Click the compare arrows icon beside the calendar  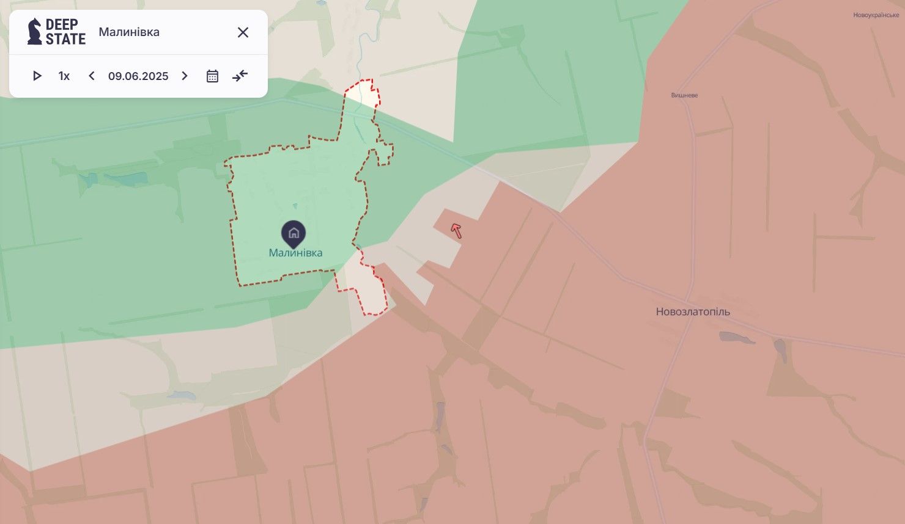click(240, 76)
